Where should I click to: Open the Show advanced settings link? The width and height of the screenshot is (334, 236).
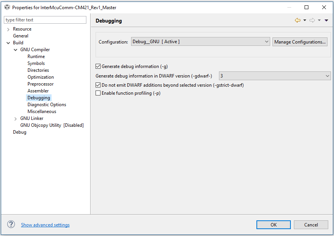45,225
